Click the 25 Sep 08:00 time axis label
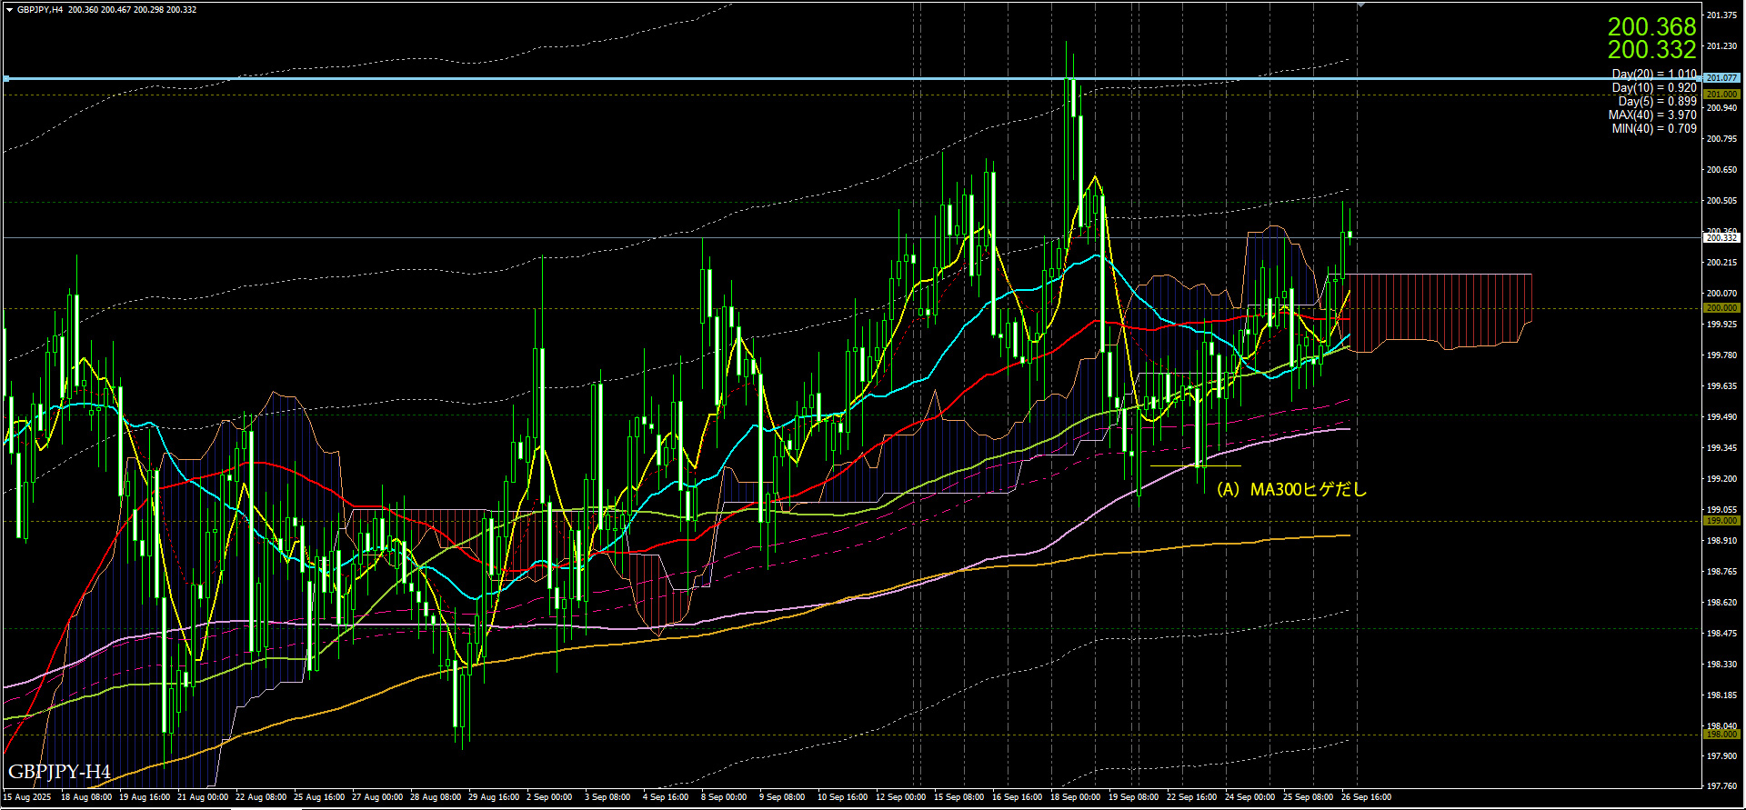The image size is (1746, 810). coord(1308,797)
